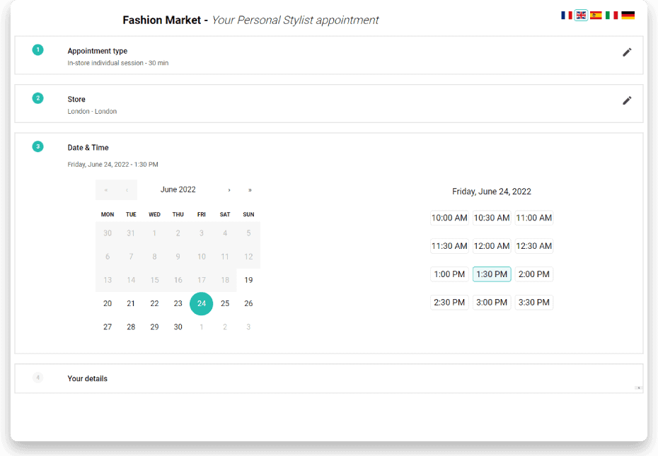Select the 10:00 AM time slot
The width and height of the screenshot is (658, 456).
(x=449, y=218)
